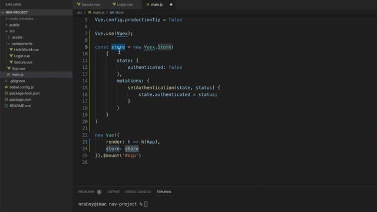Click the Vue icon beside HelloWorld.vue

point(11,49)
